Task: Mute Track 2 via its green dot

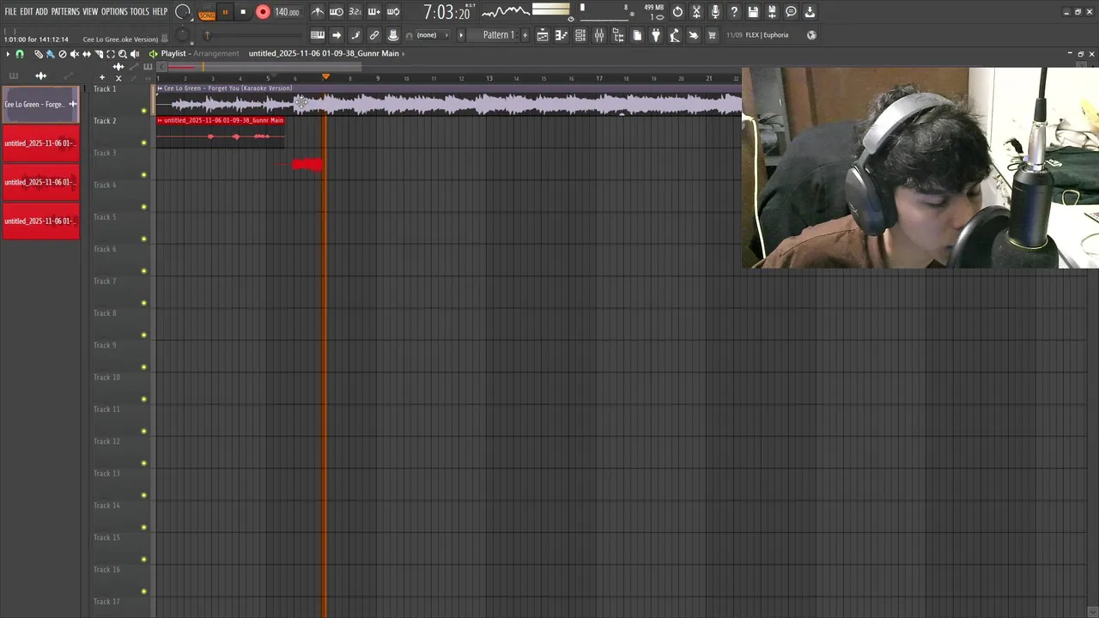Action: point(144,142)
